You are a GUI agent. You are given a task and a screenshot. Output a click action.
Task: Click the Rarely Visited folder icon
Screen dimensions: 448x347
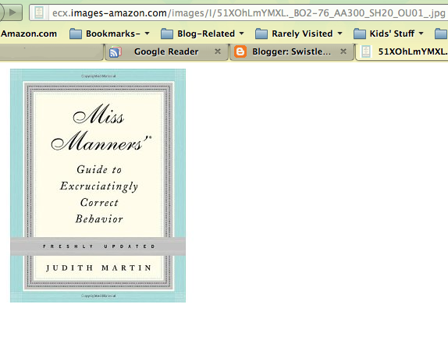click(x=261, y=34)
